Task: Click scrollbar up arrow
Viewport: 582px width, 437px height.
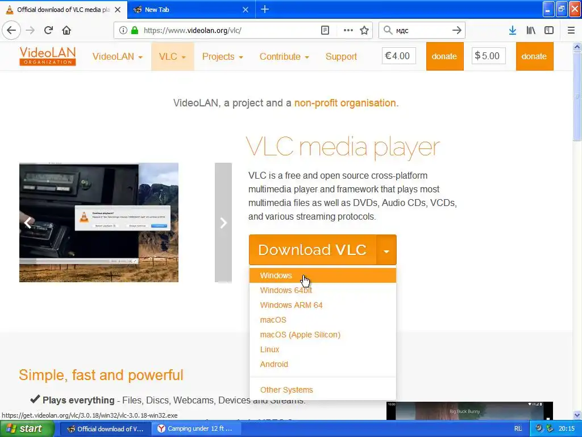Action: click(577, 47)
